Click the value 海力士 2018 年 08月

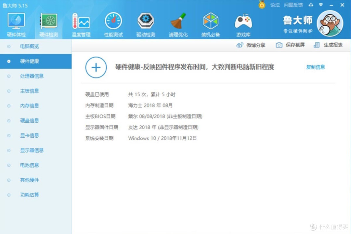point(150,105)
